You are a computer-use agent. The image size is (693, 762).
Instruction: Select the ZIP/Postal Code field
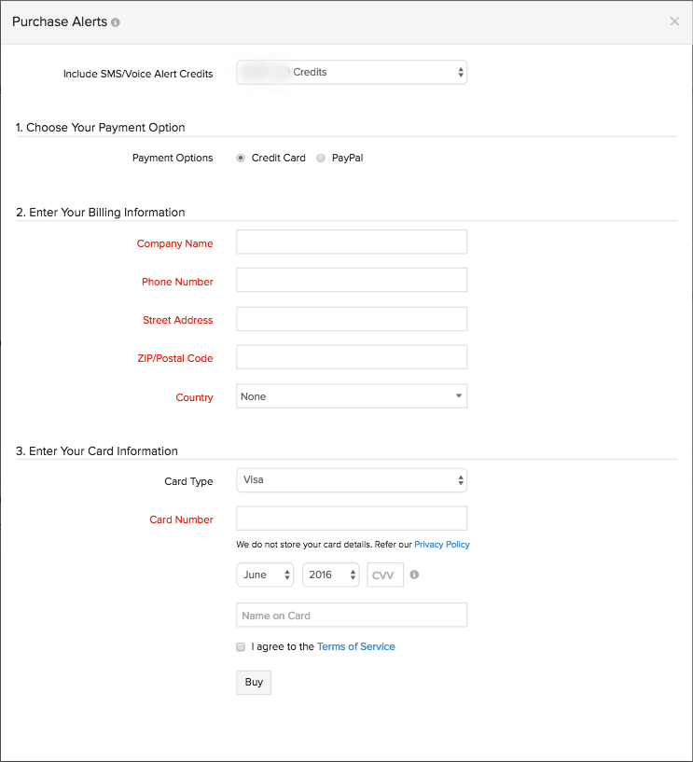click(352, 357)
